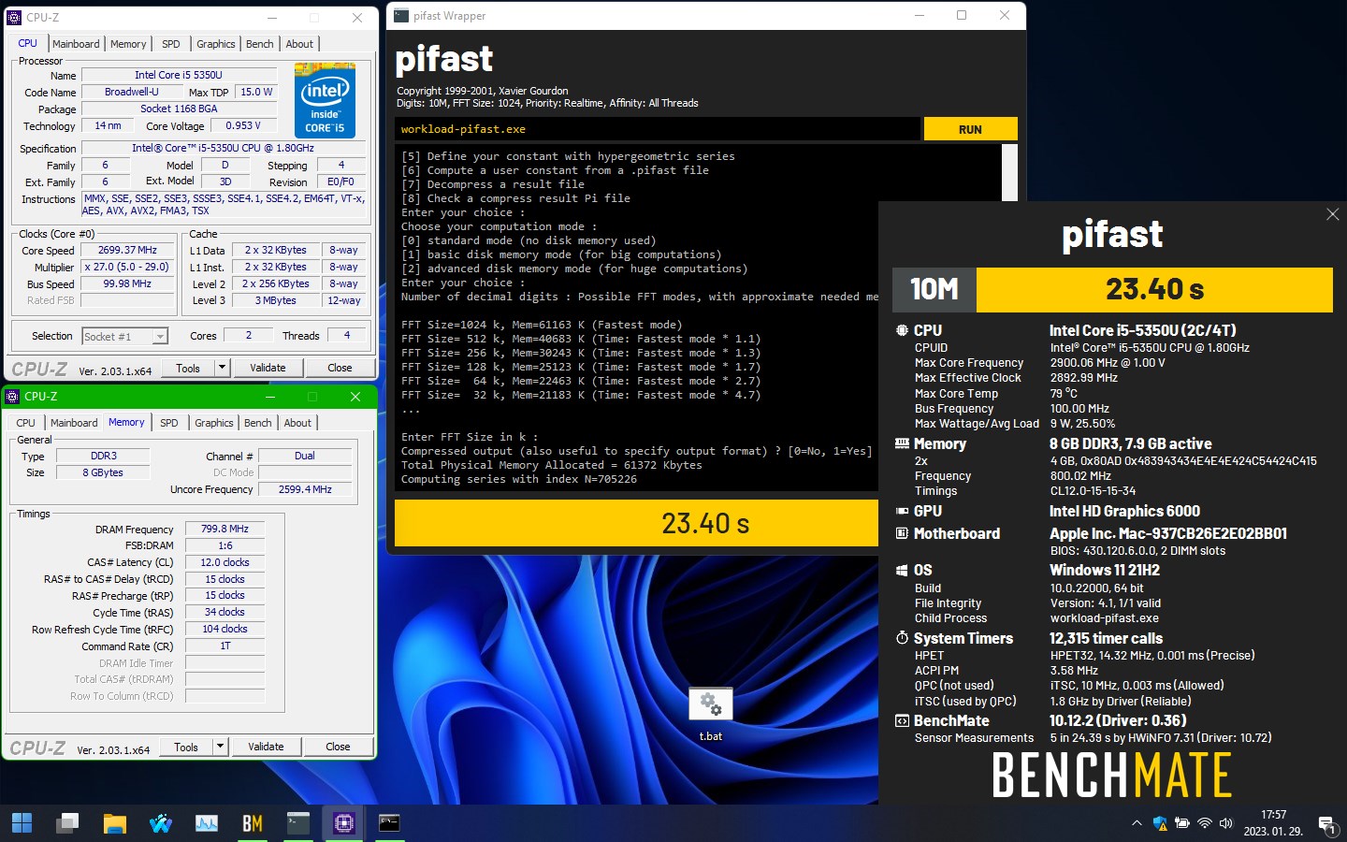
Task: Click the workload-pifast.exe input field
Action: [657, 129]
